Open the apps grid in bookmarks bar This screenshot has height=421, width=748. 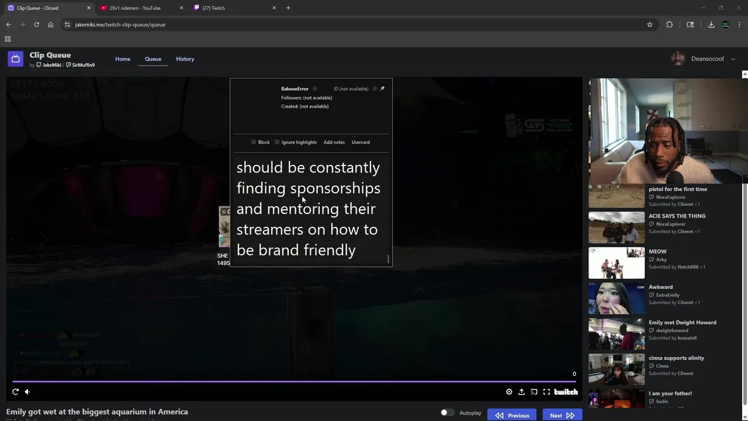pyautogui.click(x=8, y=39)
